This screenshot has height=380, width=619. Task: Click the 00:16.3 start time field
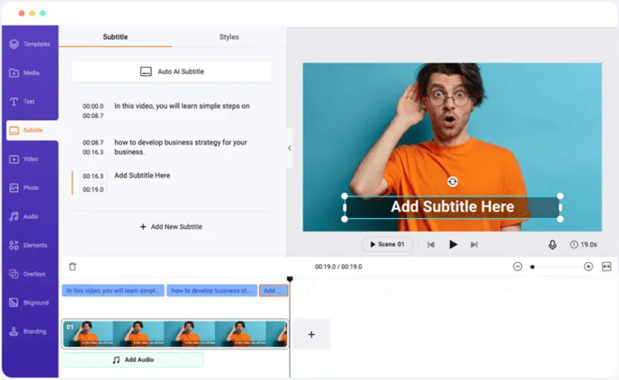(x=93, y=176)
